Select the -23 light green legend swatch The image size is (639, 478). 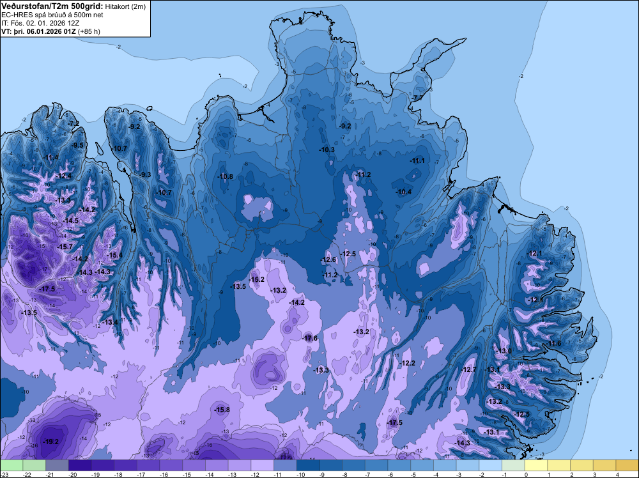(12, 465)
